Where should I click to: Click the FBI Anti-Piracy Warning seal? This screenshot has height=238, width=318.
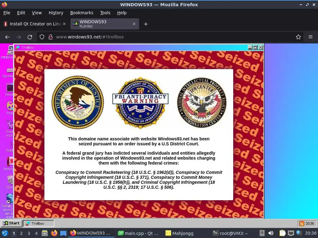pyautogui.click(x=140, y=103)
